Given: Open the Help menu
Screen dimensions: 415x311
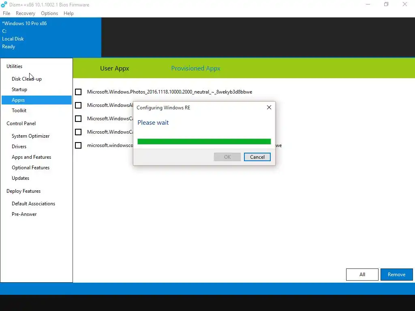Looking at the screenshot, I should (x=68, y=13).
